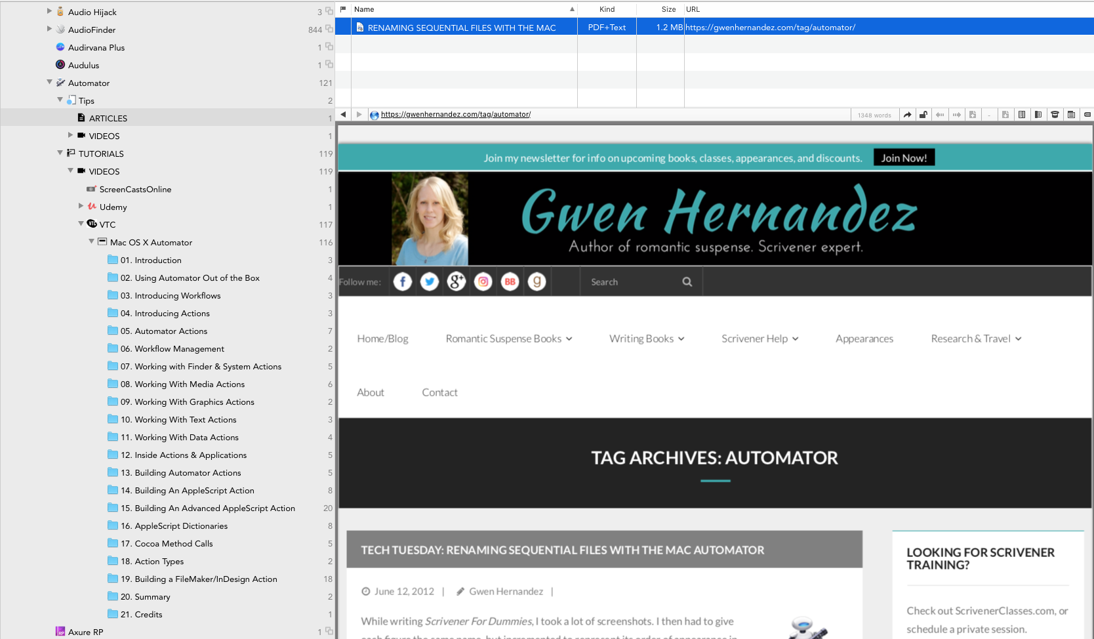
Task: Open the Twitter follow icon
Action: (430, 282)
